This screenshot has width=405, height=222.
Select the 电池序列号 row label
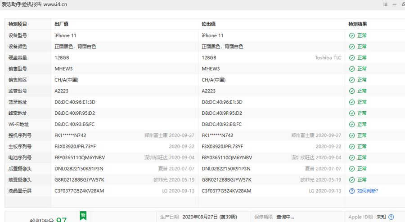(x=20, y=157)
